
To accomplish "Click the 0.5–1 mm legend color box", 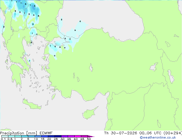I will pos(11,136).
